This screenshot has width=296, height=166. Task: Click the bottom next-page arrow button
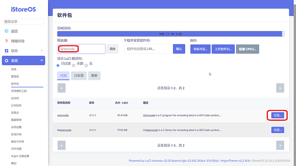pyautogui.click(x=280, y=145)
